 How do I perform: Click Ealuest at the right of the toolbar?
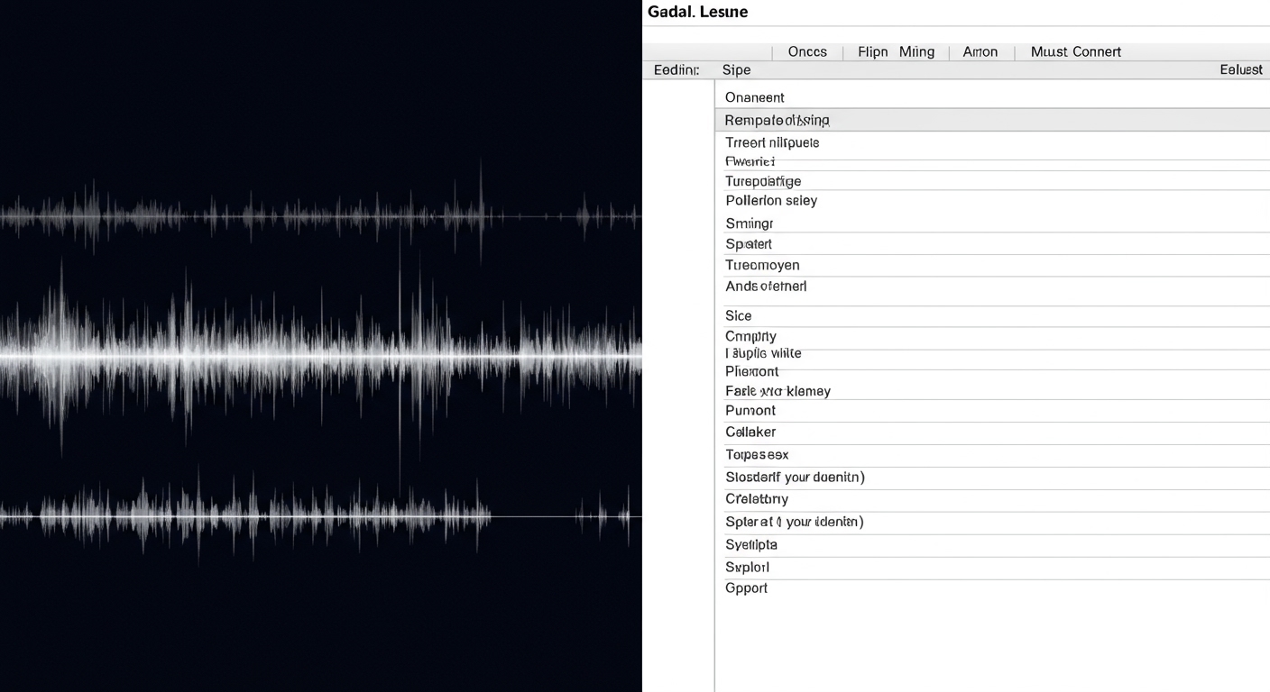pos(1240,69)
